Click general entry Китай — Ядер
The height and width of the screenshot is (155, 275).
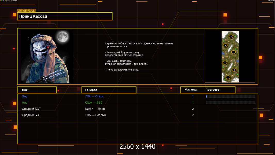95,109
